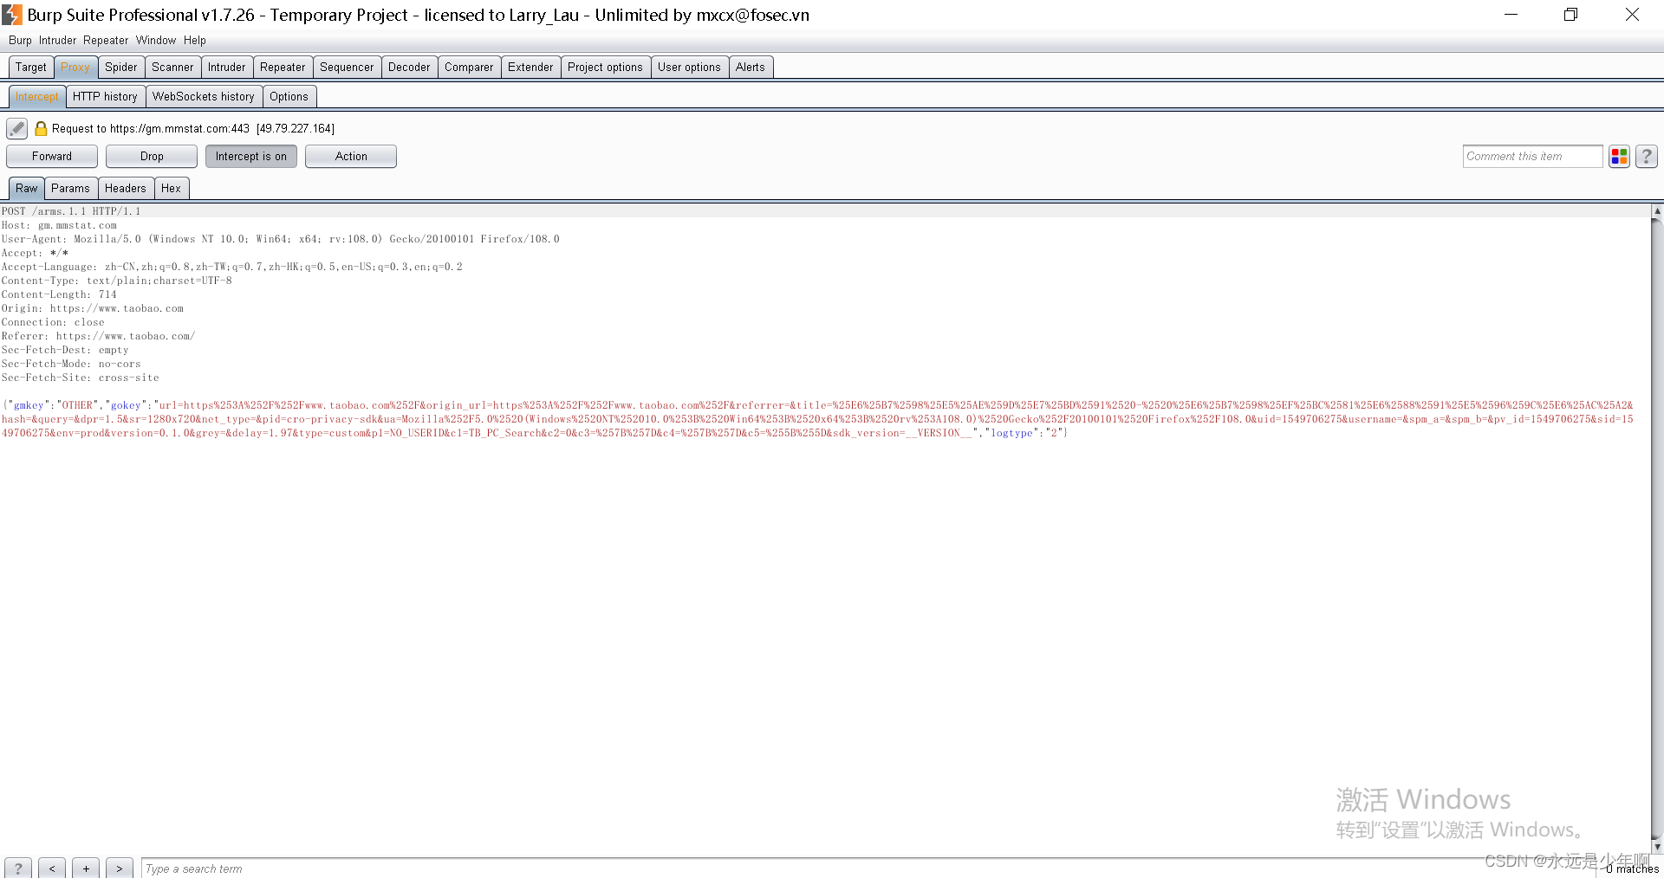Open the Intruder menu in menu bar

57,41
